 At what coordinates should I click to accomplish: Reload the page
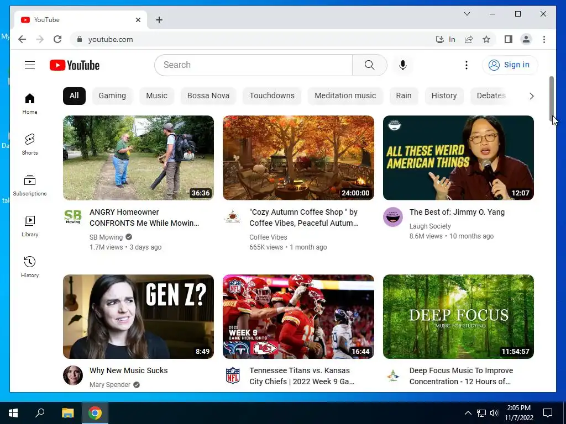(57, 39)
